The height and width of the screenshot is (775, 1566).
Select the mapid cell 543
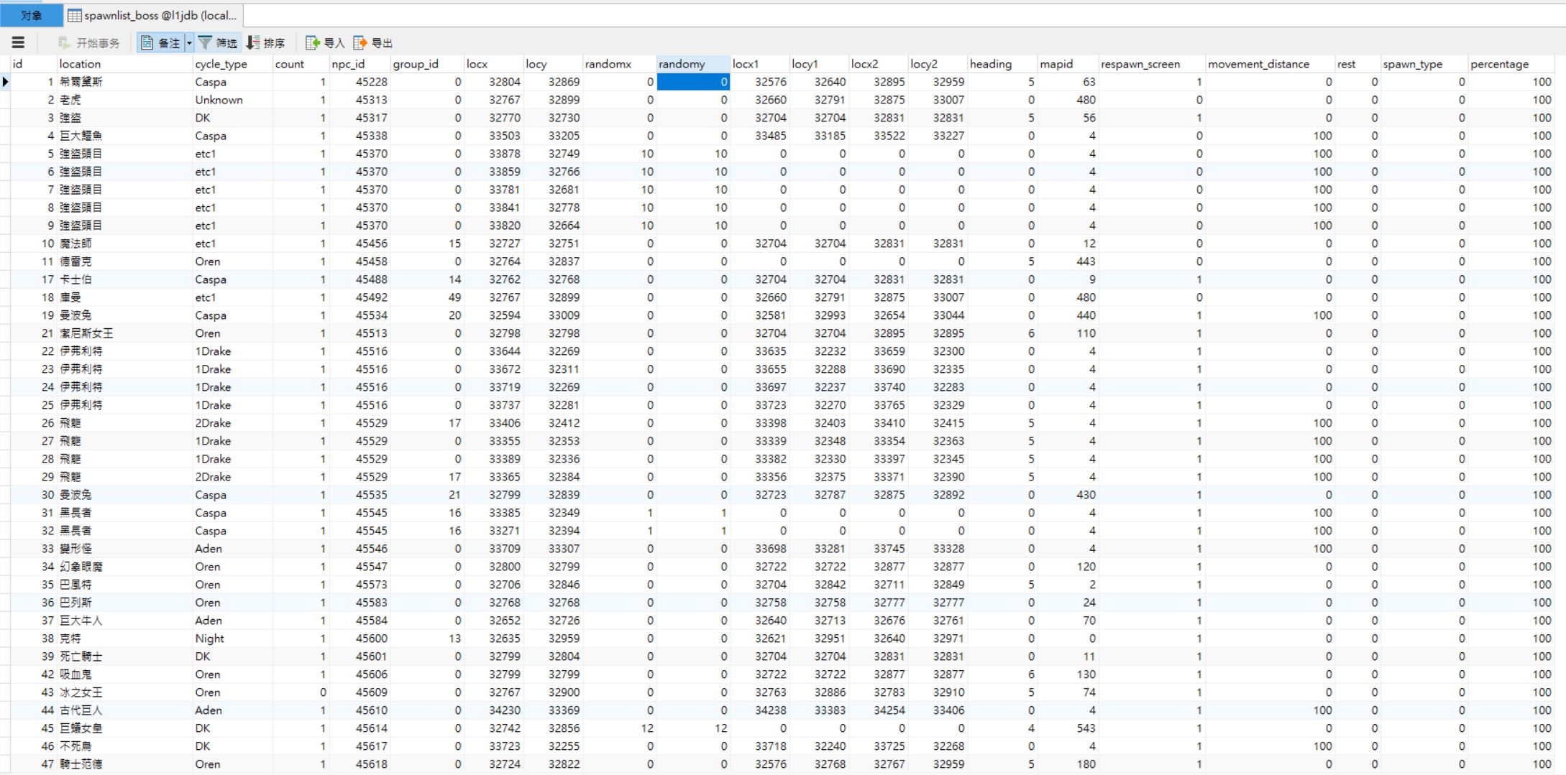tap(1068, 728)
